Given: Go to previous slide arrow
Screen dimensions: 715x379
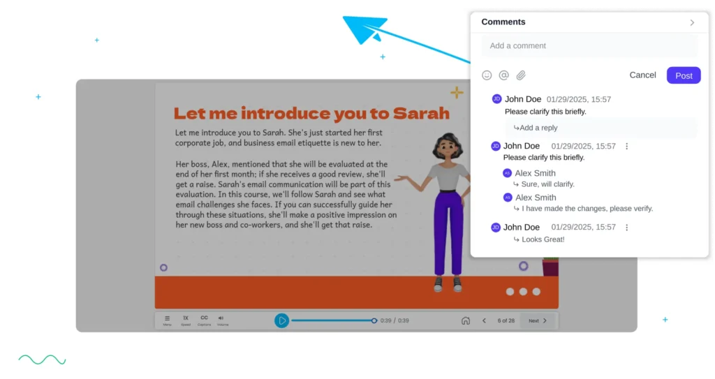Looking at the screenshot, I should (x=485, y=321).
